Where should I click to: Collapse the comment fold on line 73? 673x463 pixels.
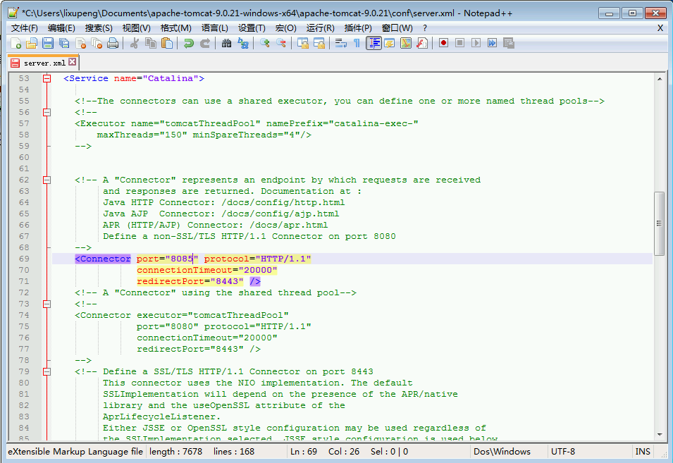[47, 304]
